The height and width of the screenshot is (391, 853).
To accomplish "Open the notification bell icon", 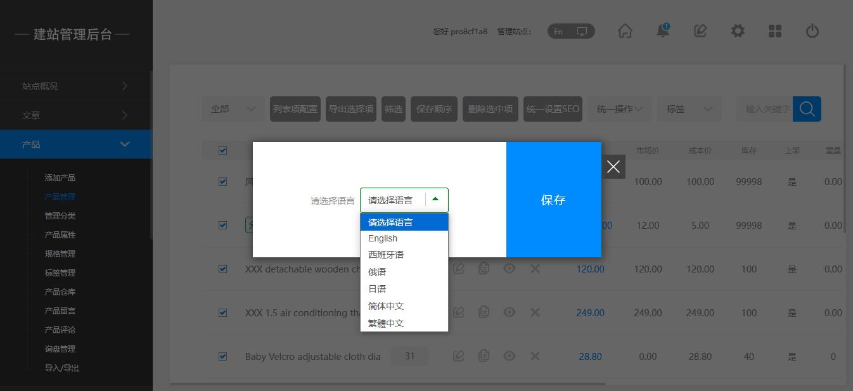I will (x=663, y=31).
